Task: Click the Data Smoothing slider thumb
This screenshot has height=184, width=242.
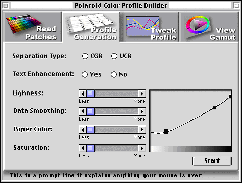Action: pos(90,111)
